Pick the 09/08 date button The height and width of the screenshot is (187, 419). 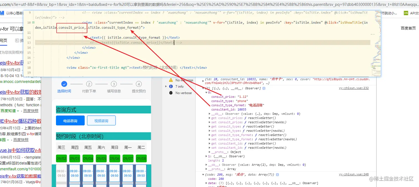click(x=141, y=159)
